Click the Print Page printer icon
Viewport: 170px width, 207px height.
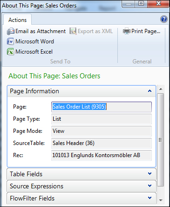[x=127, y=31]
